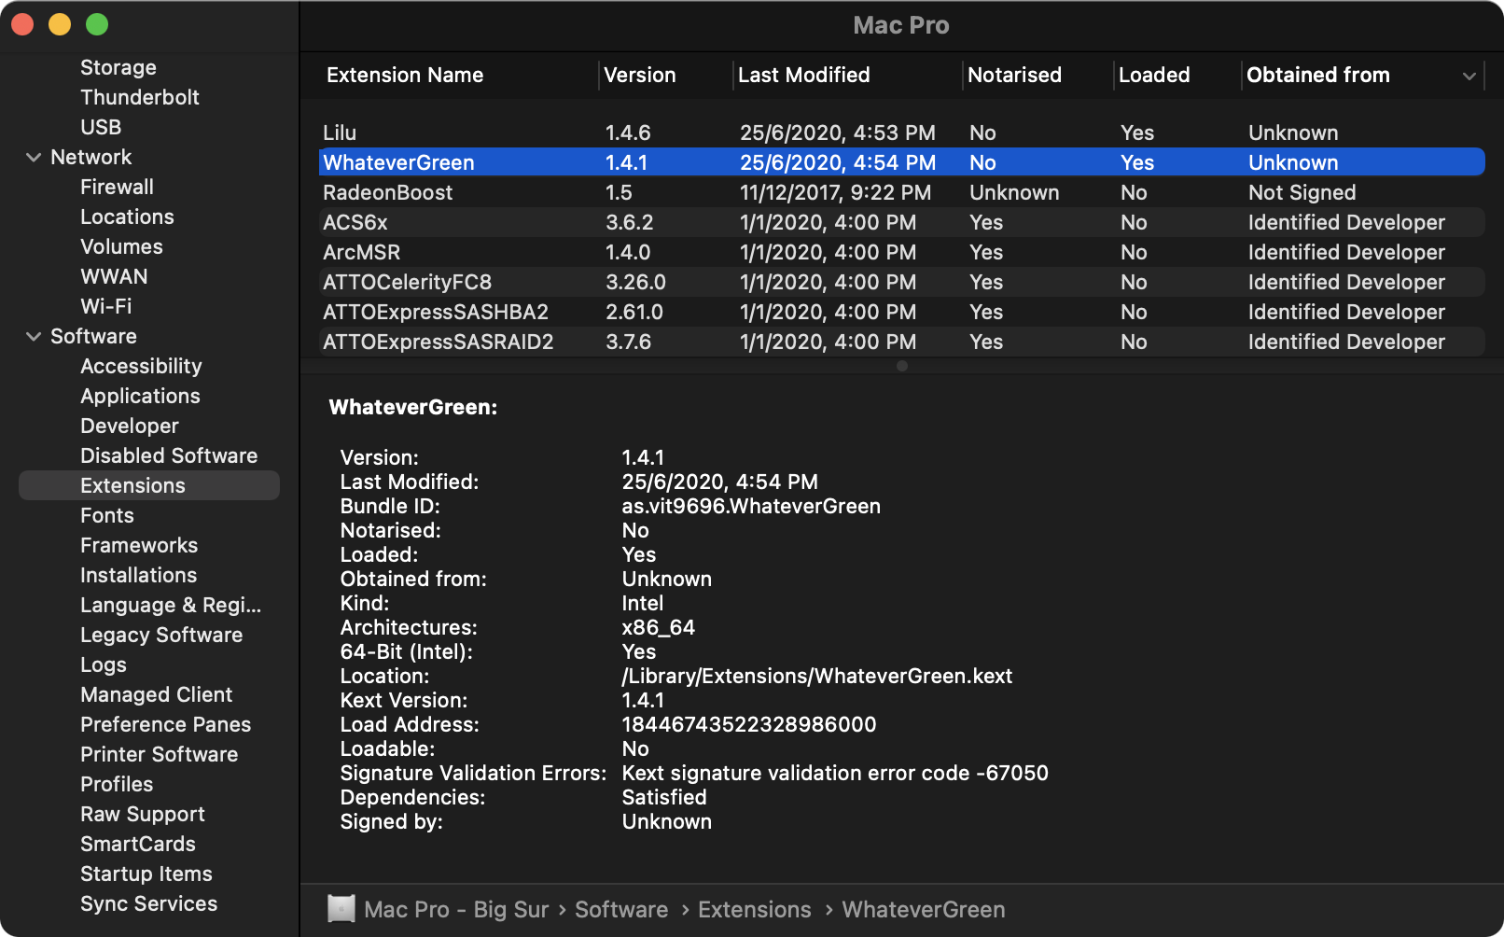This screenshot has width=1504, height=937.
Task: Open Raw Support in the sidebar
Action: [x=143, y=814]
